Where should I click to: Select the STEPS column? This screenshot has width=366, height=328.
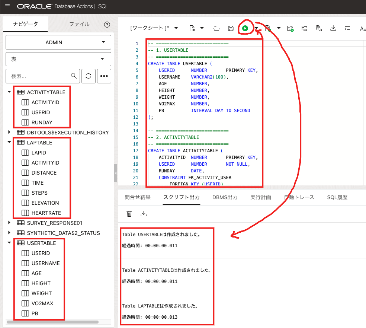(39, 193)
